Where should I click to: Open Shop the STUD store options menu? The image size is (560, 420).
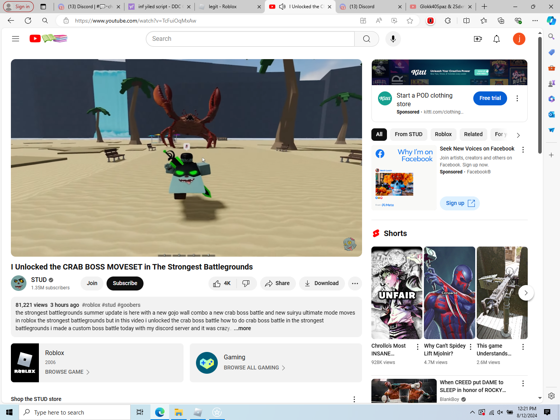pos(354,399)
